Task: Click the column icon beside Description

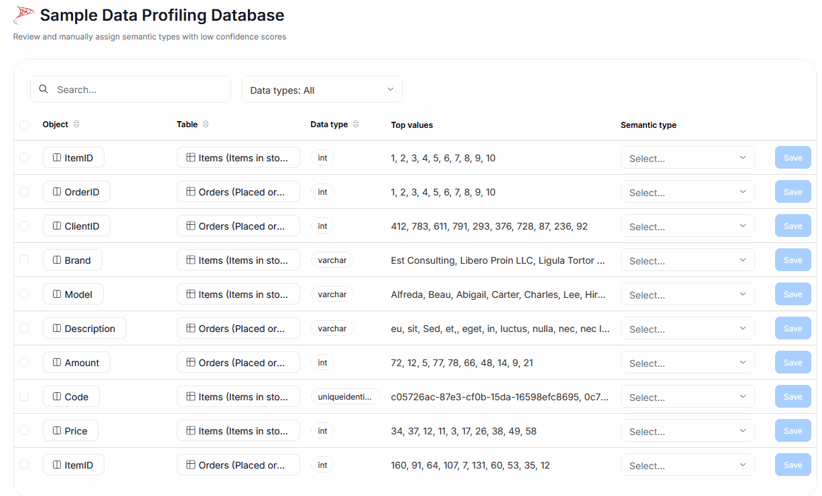Action: [57, 329]
